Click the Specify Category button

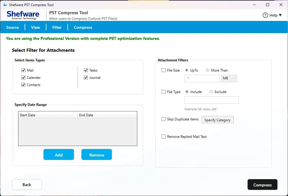pos(218,120)
